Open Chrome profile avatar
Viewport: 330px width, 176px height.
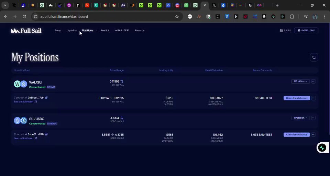315,16
